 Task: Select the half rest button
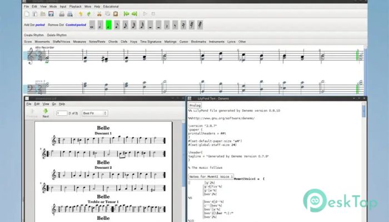point(158,25)
